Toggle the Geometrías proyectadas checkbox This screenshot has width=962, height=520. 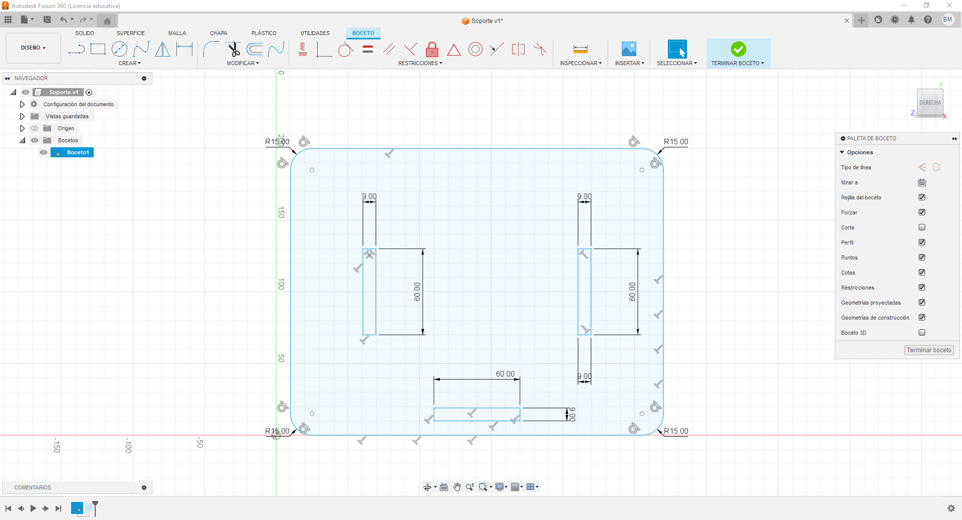tap(922, 303)
